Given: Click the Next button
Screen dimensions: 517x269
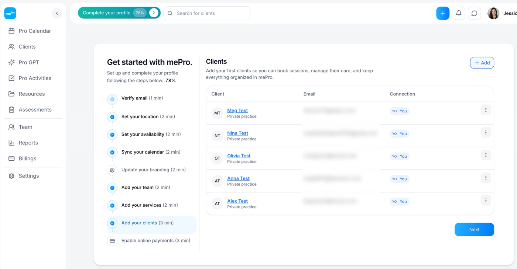Looking at the screenshot, I should (474, 230).
